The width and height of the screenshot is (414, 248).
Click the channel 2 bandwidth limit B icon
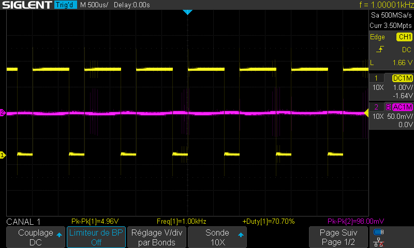[x=388, y=107]
